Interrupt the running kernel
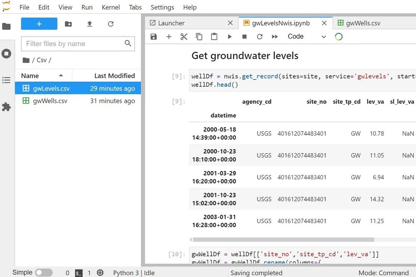Screen dimensions: 416x277 (244, 37)
